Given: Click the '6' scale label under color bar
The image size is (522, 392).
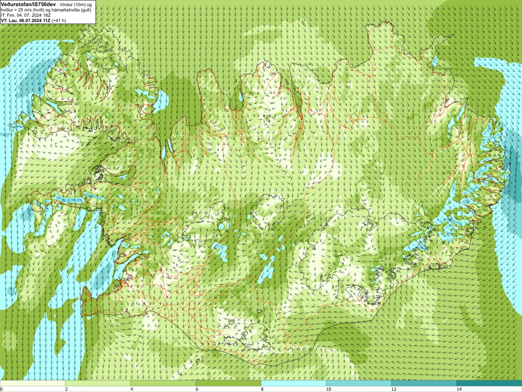Looking at the screenshot, I should coord(197,389).
